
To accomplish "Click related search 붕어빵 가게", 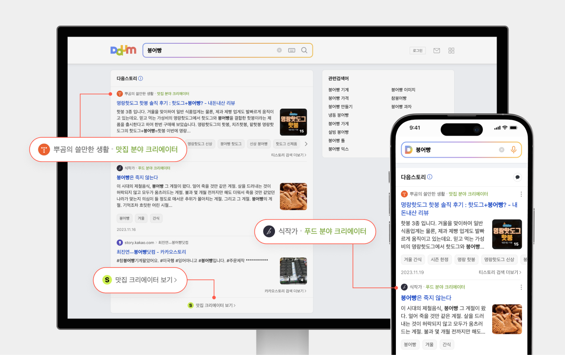I will pos(339,124).
